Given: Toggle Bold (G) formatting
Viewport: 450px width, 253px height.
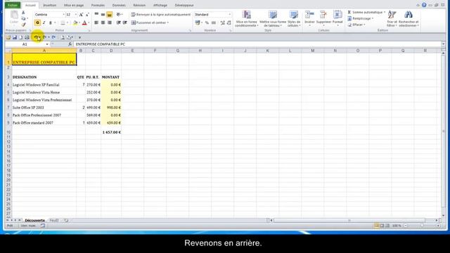Looking at the screenshot, I should tap(37, 22).
